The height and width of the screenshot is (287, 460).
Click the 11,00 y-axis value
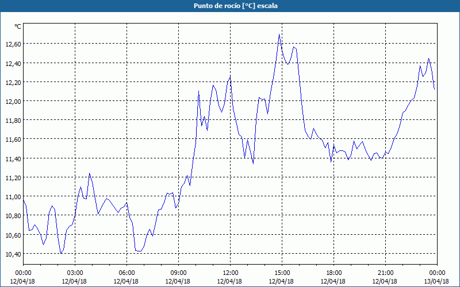tap(13, 196)
